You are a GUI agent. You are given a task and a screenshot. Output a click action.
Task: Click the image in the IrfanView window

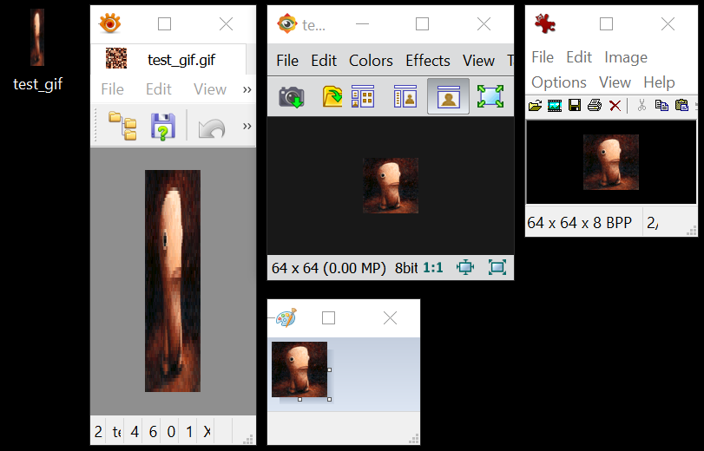(x=611, y=162)
